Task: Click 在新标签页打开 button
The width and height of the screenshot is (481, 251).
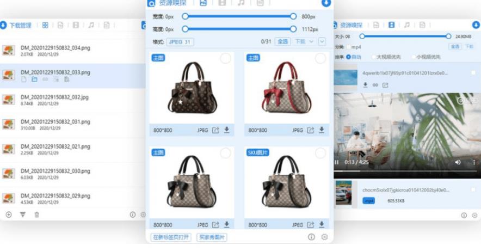Action: point(171,237)
